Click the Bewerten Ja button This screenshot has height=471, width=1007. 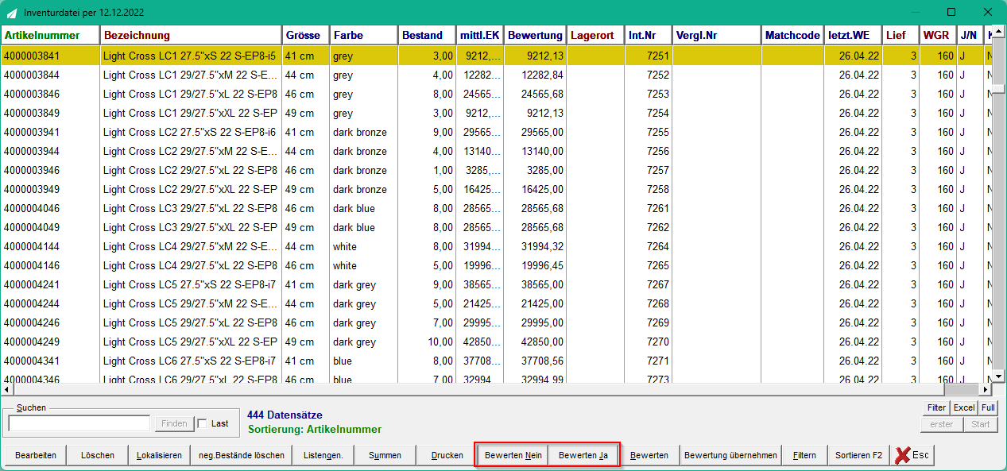(583, 455)
